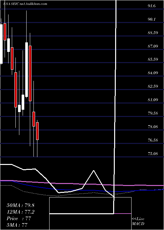The width and height of the screenshot is (164, 230).
Task: Select the 75.08 price axis label
Action: click(153, 154)
